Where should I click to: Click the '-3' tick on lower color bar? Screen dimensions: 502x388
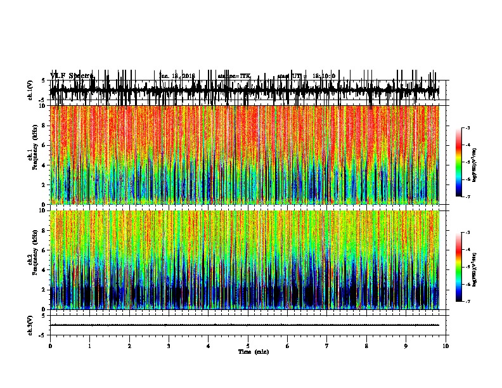click(x=467, y=233)
